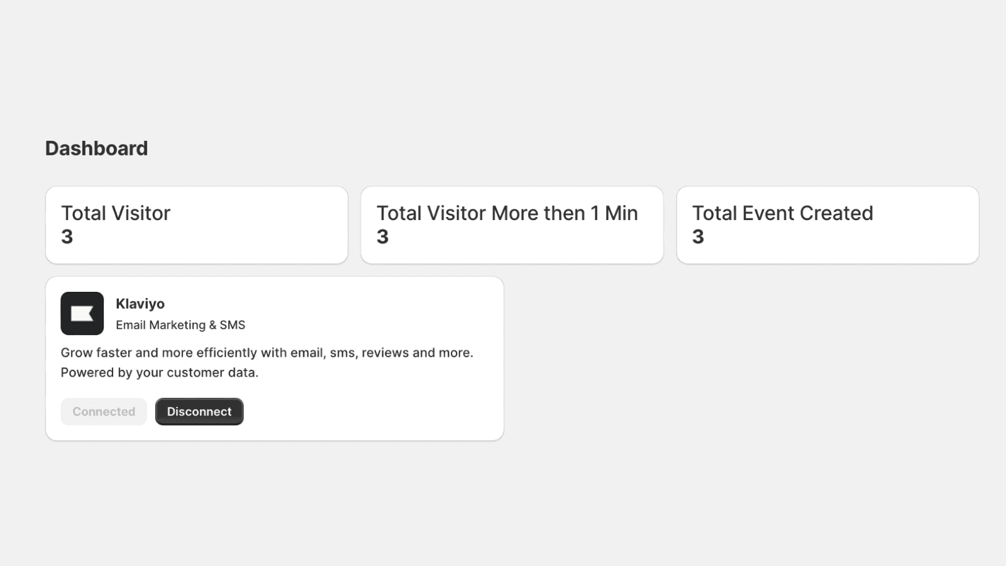Click the number under Total Visitor
The image size is (1006, 566).
coord(67,237)
